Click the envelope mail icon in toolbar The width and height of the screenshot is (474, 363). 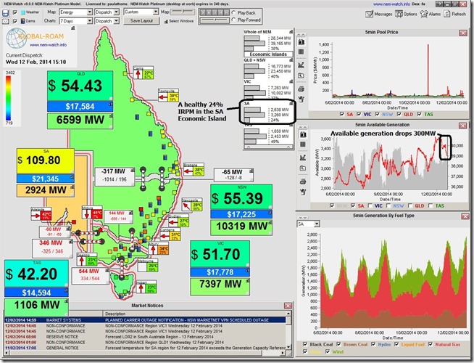6,21
